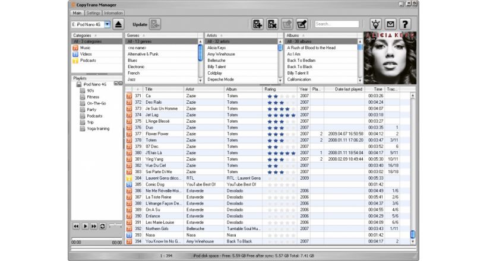The height and width of the screenshot is (261, 487).
Task: Click the podcast icon on track 384 row
Action: tap(129, 178)
